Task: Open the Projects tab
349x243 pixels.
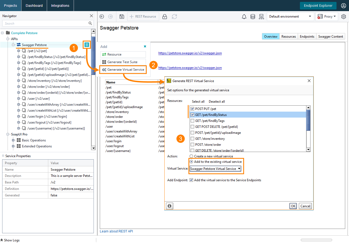Action: coord(11,5)
